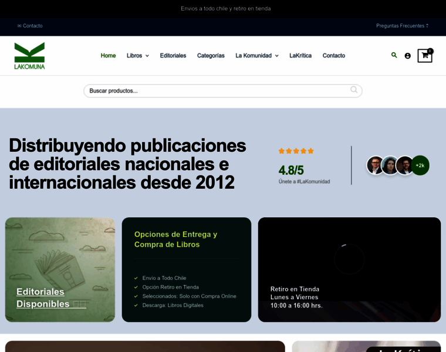Open the user account icon

[x=408, y=56]
